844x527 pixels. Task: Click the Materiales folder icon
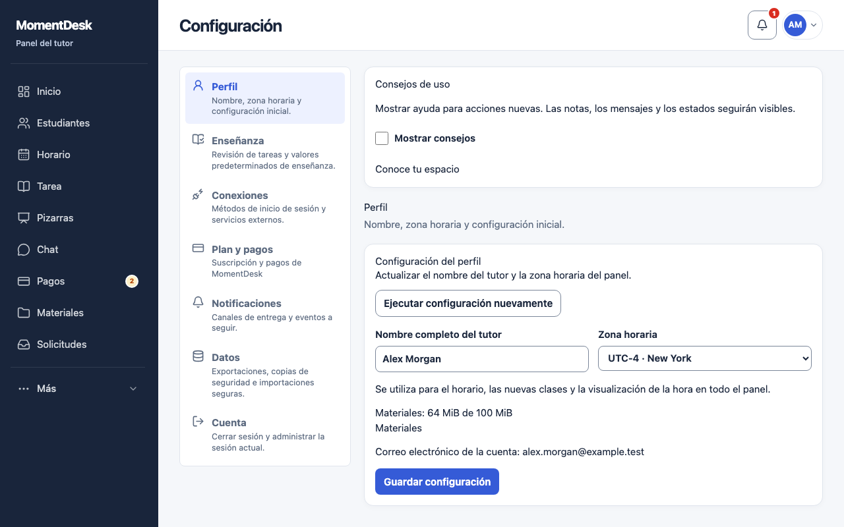(x=24, y=313)
